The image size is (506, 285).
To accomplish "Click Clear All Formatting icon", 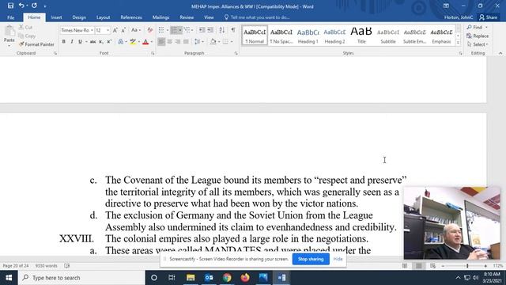I will pyautogui.click(x=149, y=30).
